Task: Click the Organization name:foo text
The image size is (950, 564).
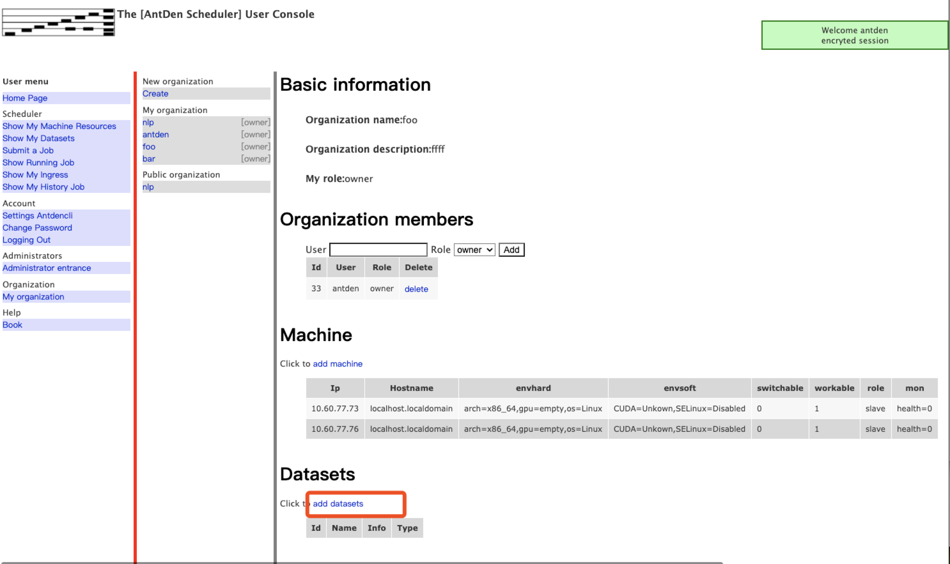Action: pyautogui.click(x=361, y=120)
